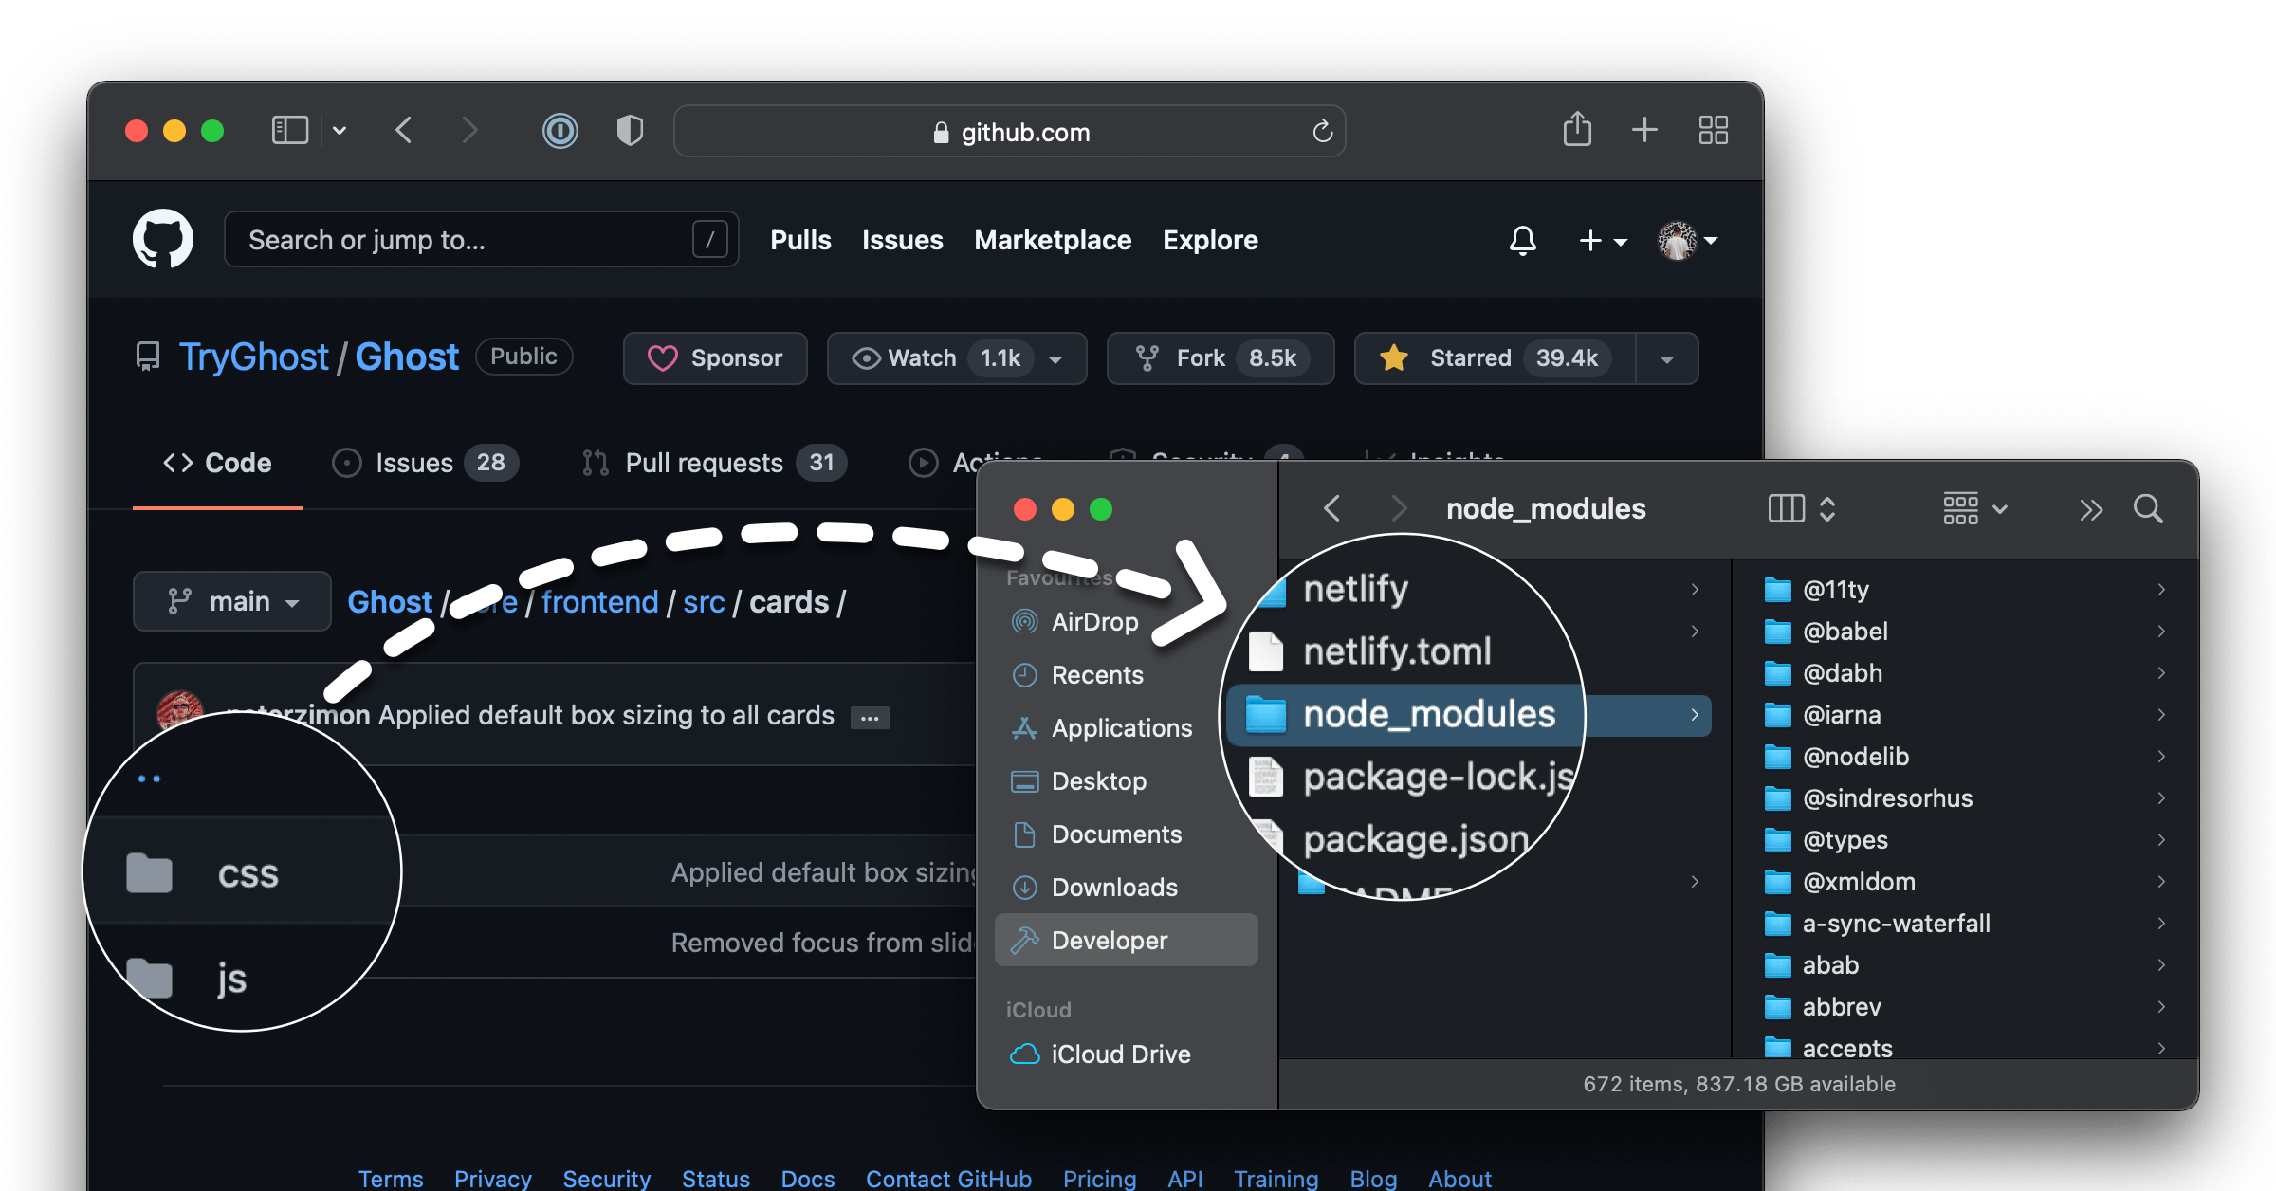Toggle the Safari sidebar
This screenshot has height=1191, width=2276.
(x=289, y=130)
